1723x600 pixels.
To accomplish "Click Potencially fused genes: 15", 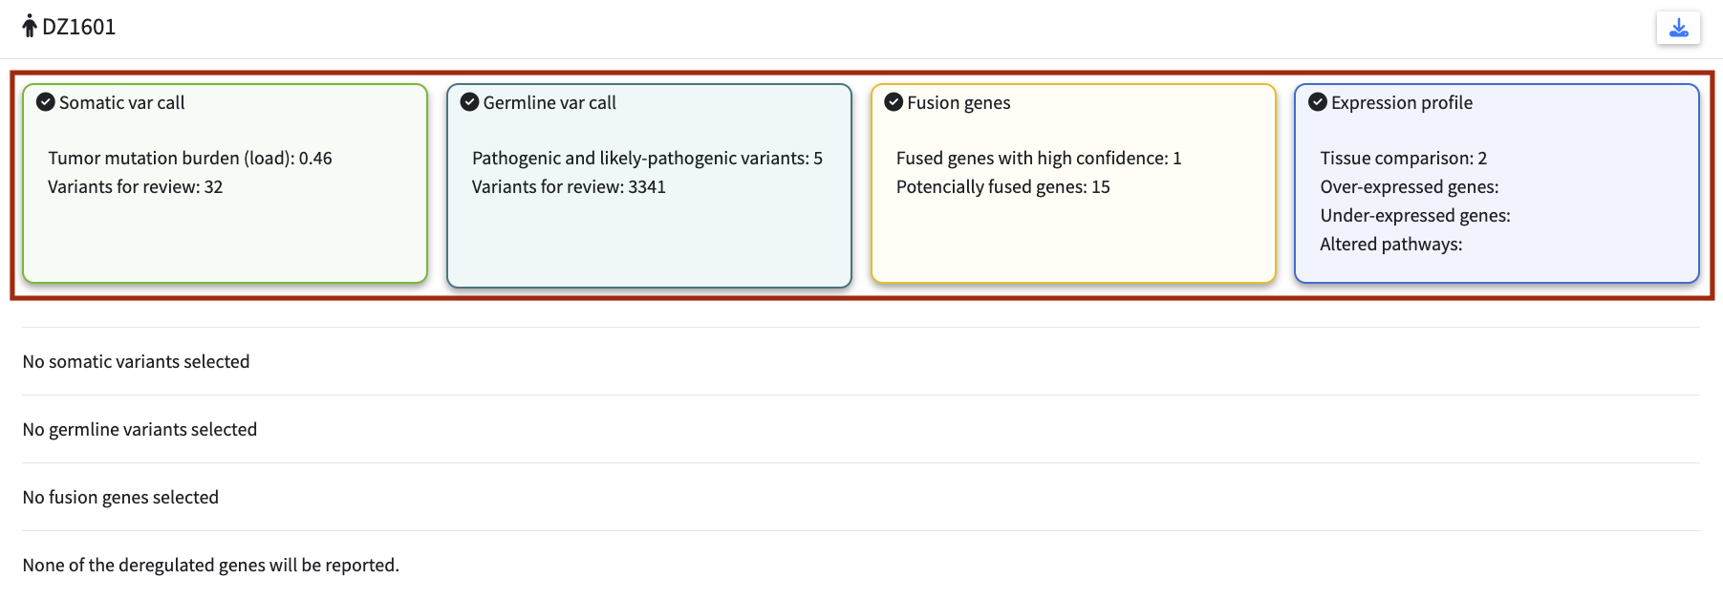I will tap(1002, 187).
